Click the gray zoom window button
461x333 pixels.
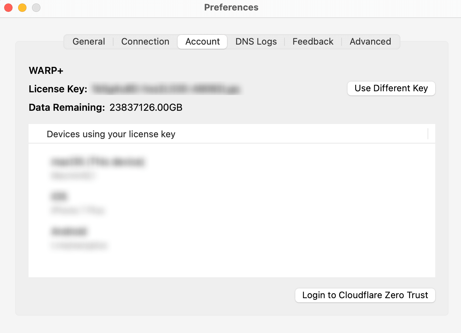point(36,7)
